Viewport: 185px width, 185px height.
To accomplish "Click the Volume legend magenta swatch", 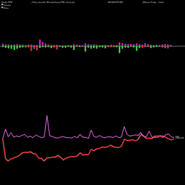I will point(2,4).
